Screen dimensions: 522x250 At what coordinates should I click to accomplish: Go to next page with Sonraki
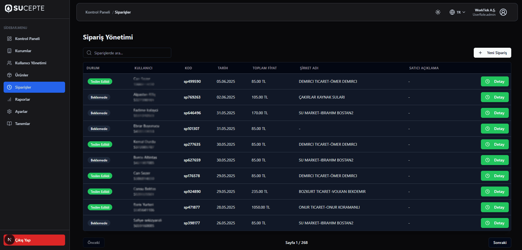pyautogui.click(x=500, y=243)
